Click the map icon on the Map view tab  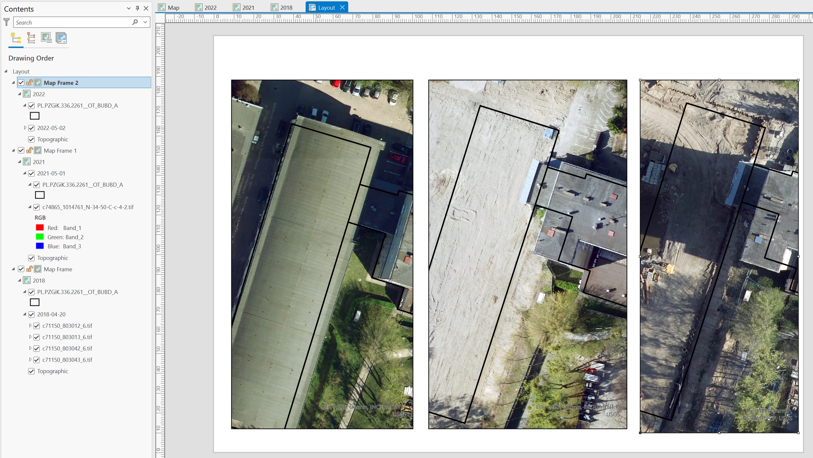[161, 7]
